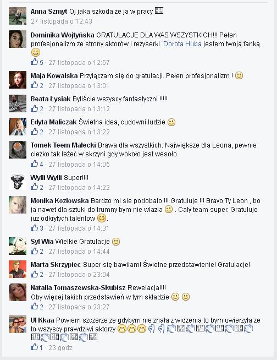Viewport: 277px width, 360px height.
Task: Click Wylli Wylli's engine avatar
Action: pos(18,182)
